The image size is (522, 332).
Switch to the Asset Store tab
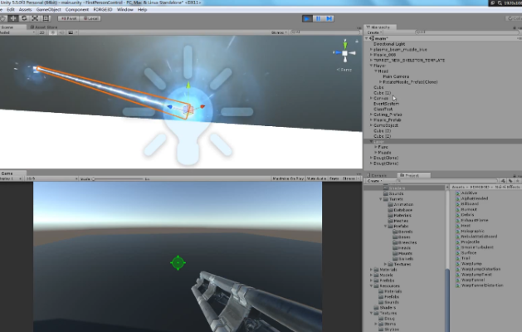44,27
